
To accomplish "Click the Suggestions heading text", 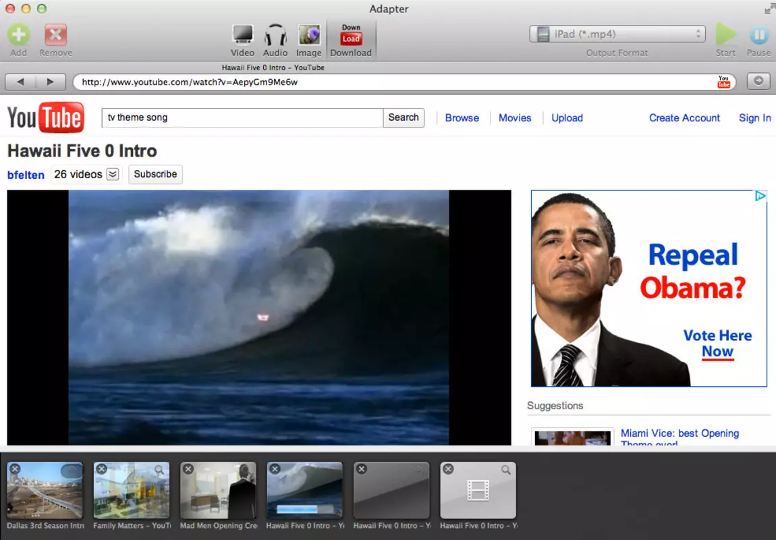I will point(555,406).
